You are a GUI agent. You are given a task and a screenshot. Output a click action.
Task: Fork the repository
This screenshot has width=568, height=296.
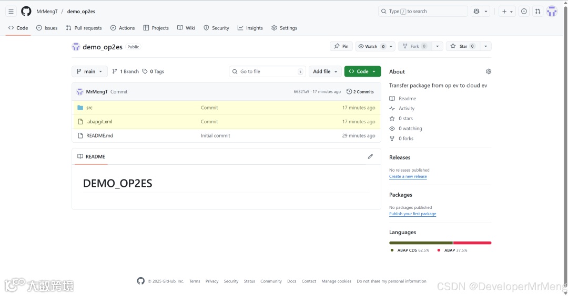(415, 46)
